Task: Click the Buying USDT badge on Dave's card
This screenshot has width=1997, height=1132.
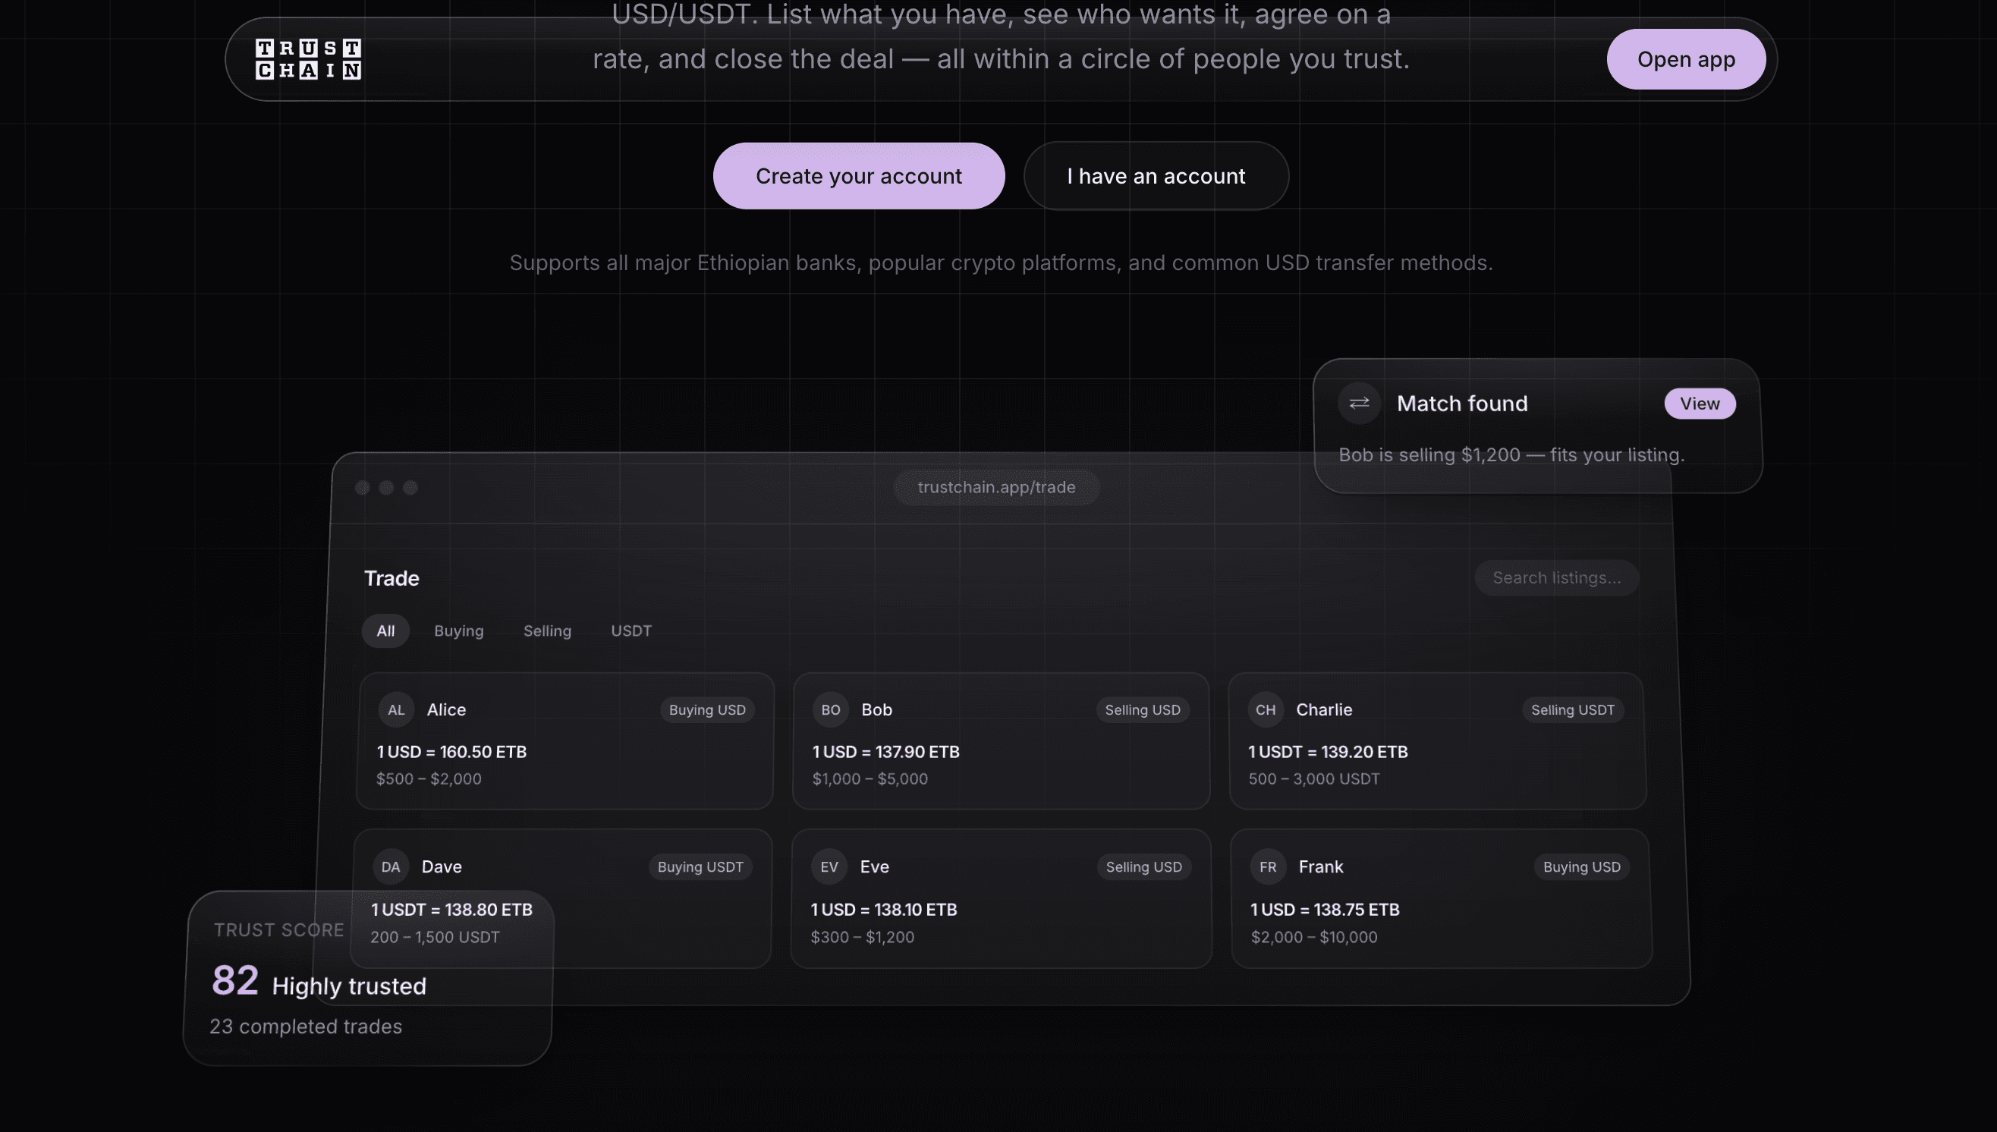Action: point(700,867)
